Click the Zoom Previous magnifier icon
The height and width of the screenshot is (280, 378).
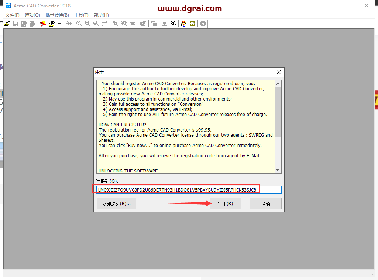[124, 24]
